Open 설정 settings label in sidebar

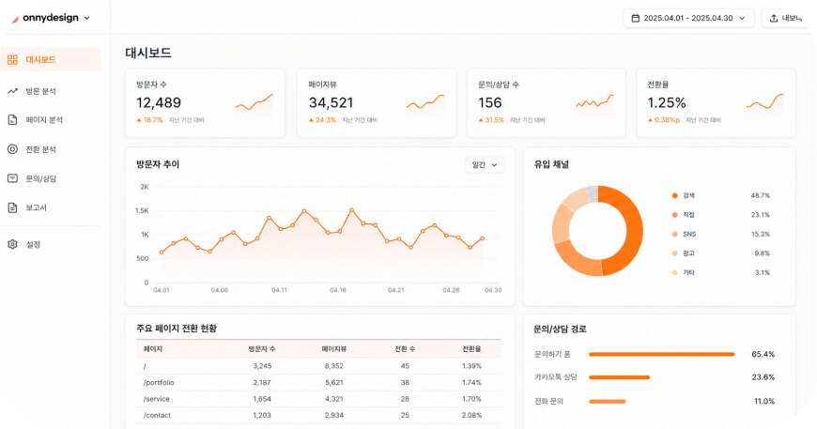point(34,244)
